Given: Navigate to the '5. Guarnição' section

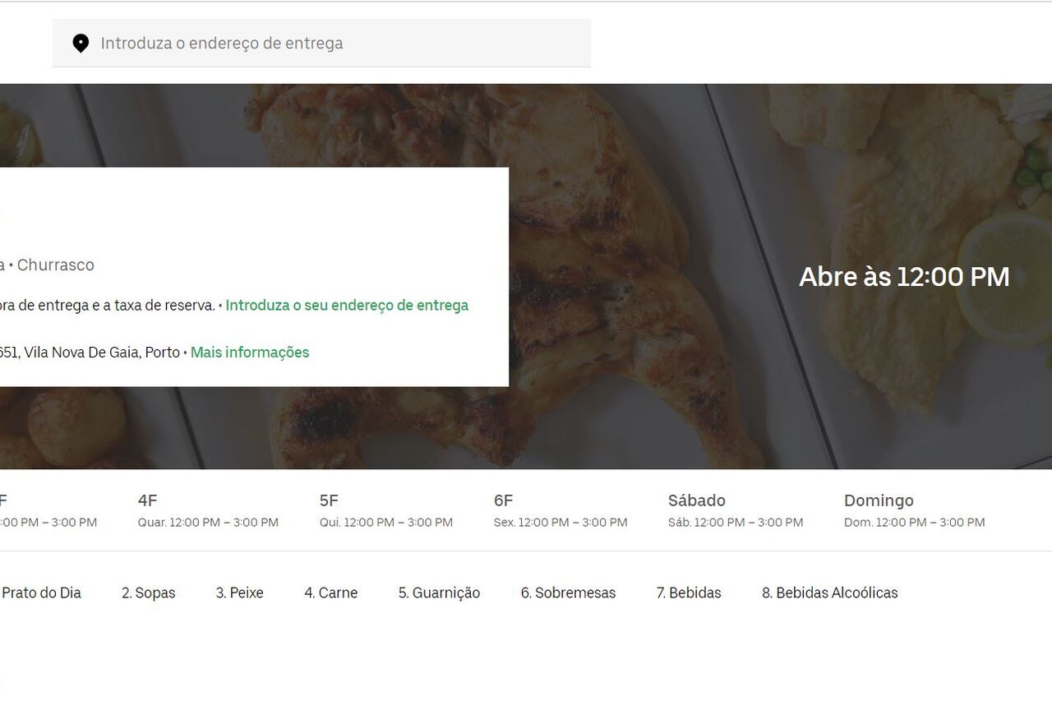Looking at the screenshot, I should (x=439, y=593).
